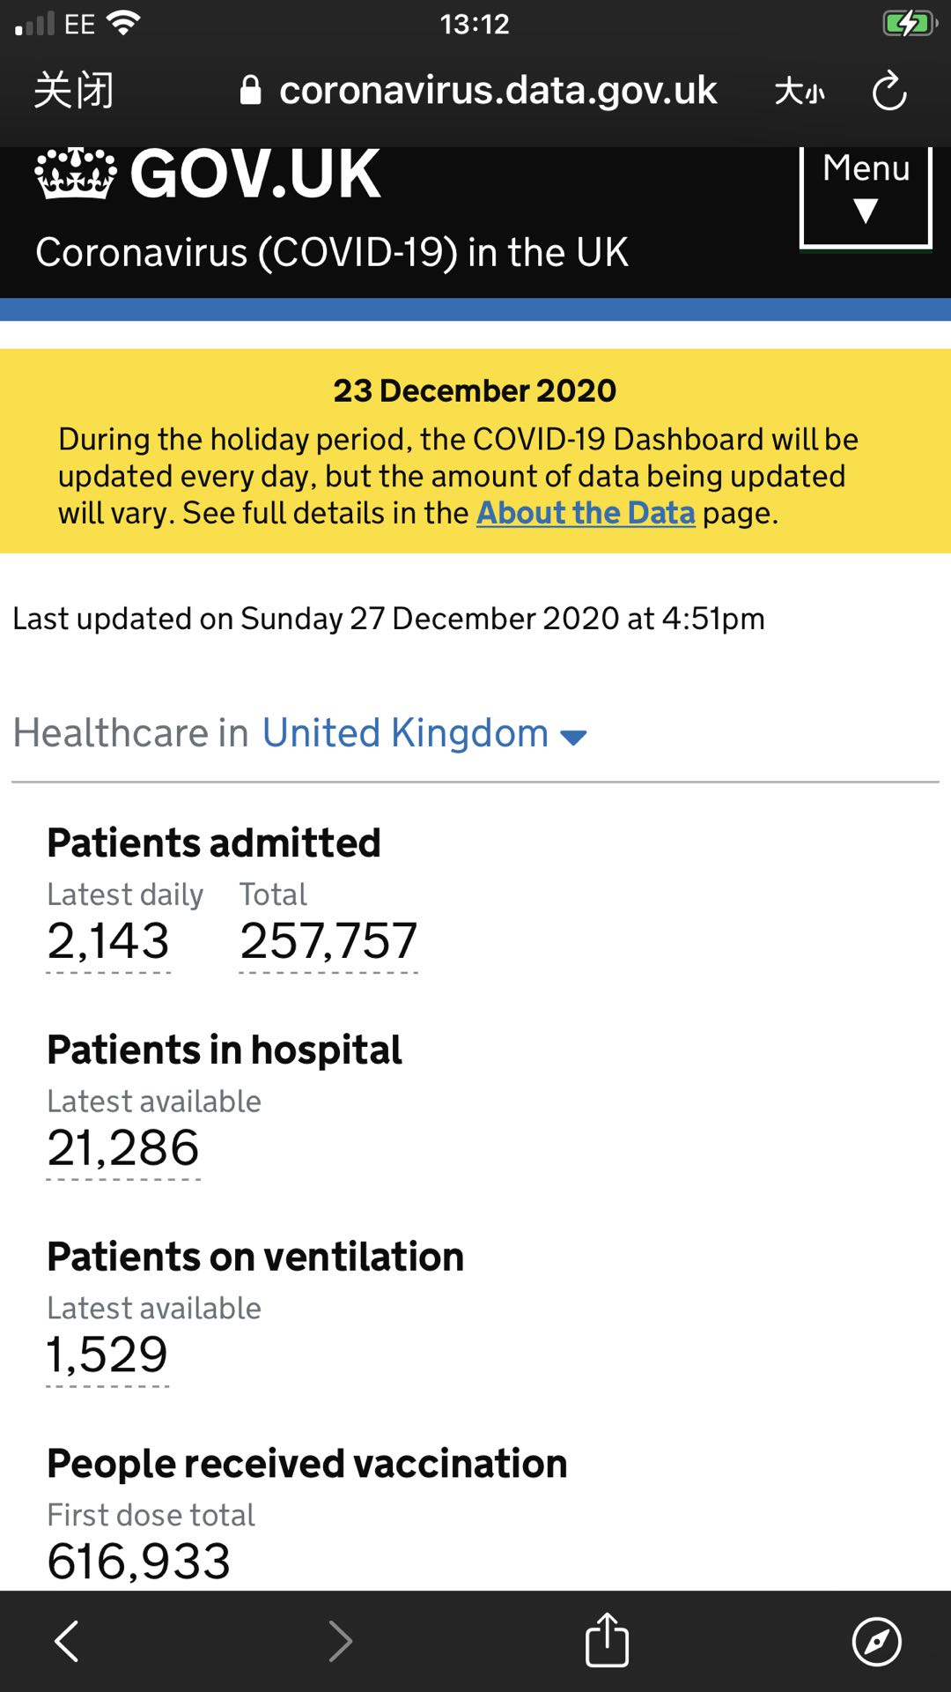
Task: Tap the battery charging indicator
Action: pos(910,24)
